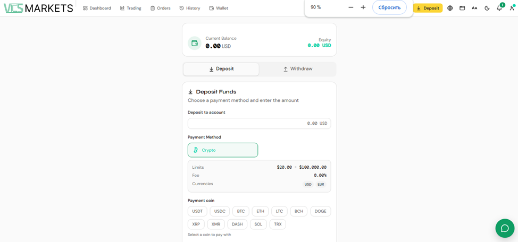518x242 pixels.
Task: Select XRP payment coin
Action: (196, 224)
